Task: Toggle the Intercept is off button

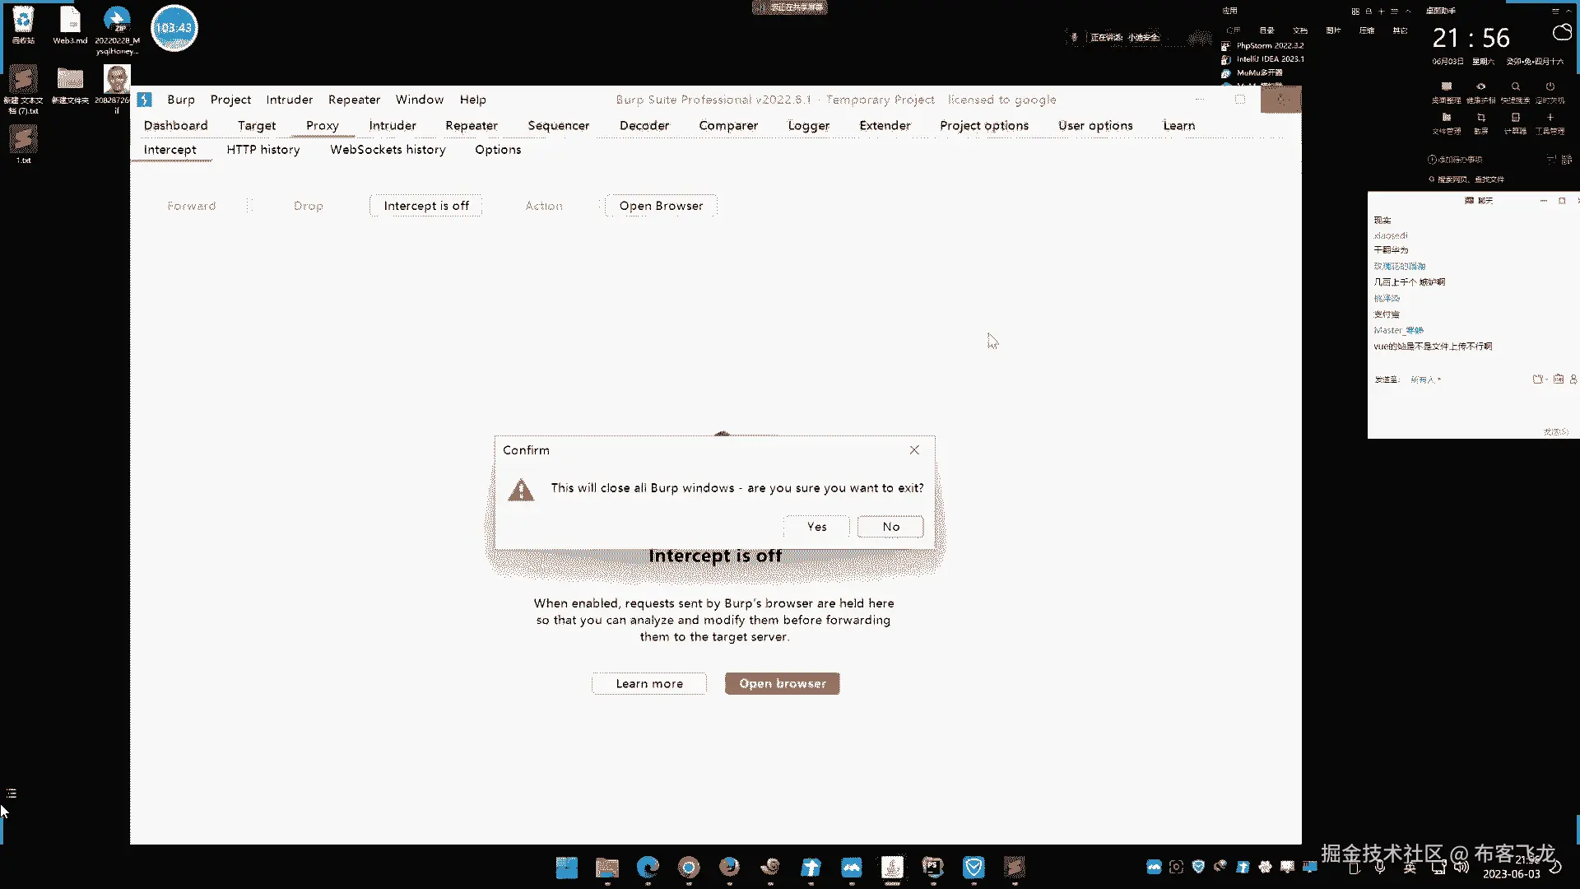Action: 425,206
